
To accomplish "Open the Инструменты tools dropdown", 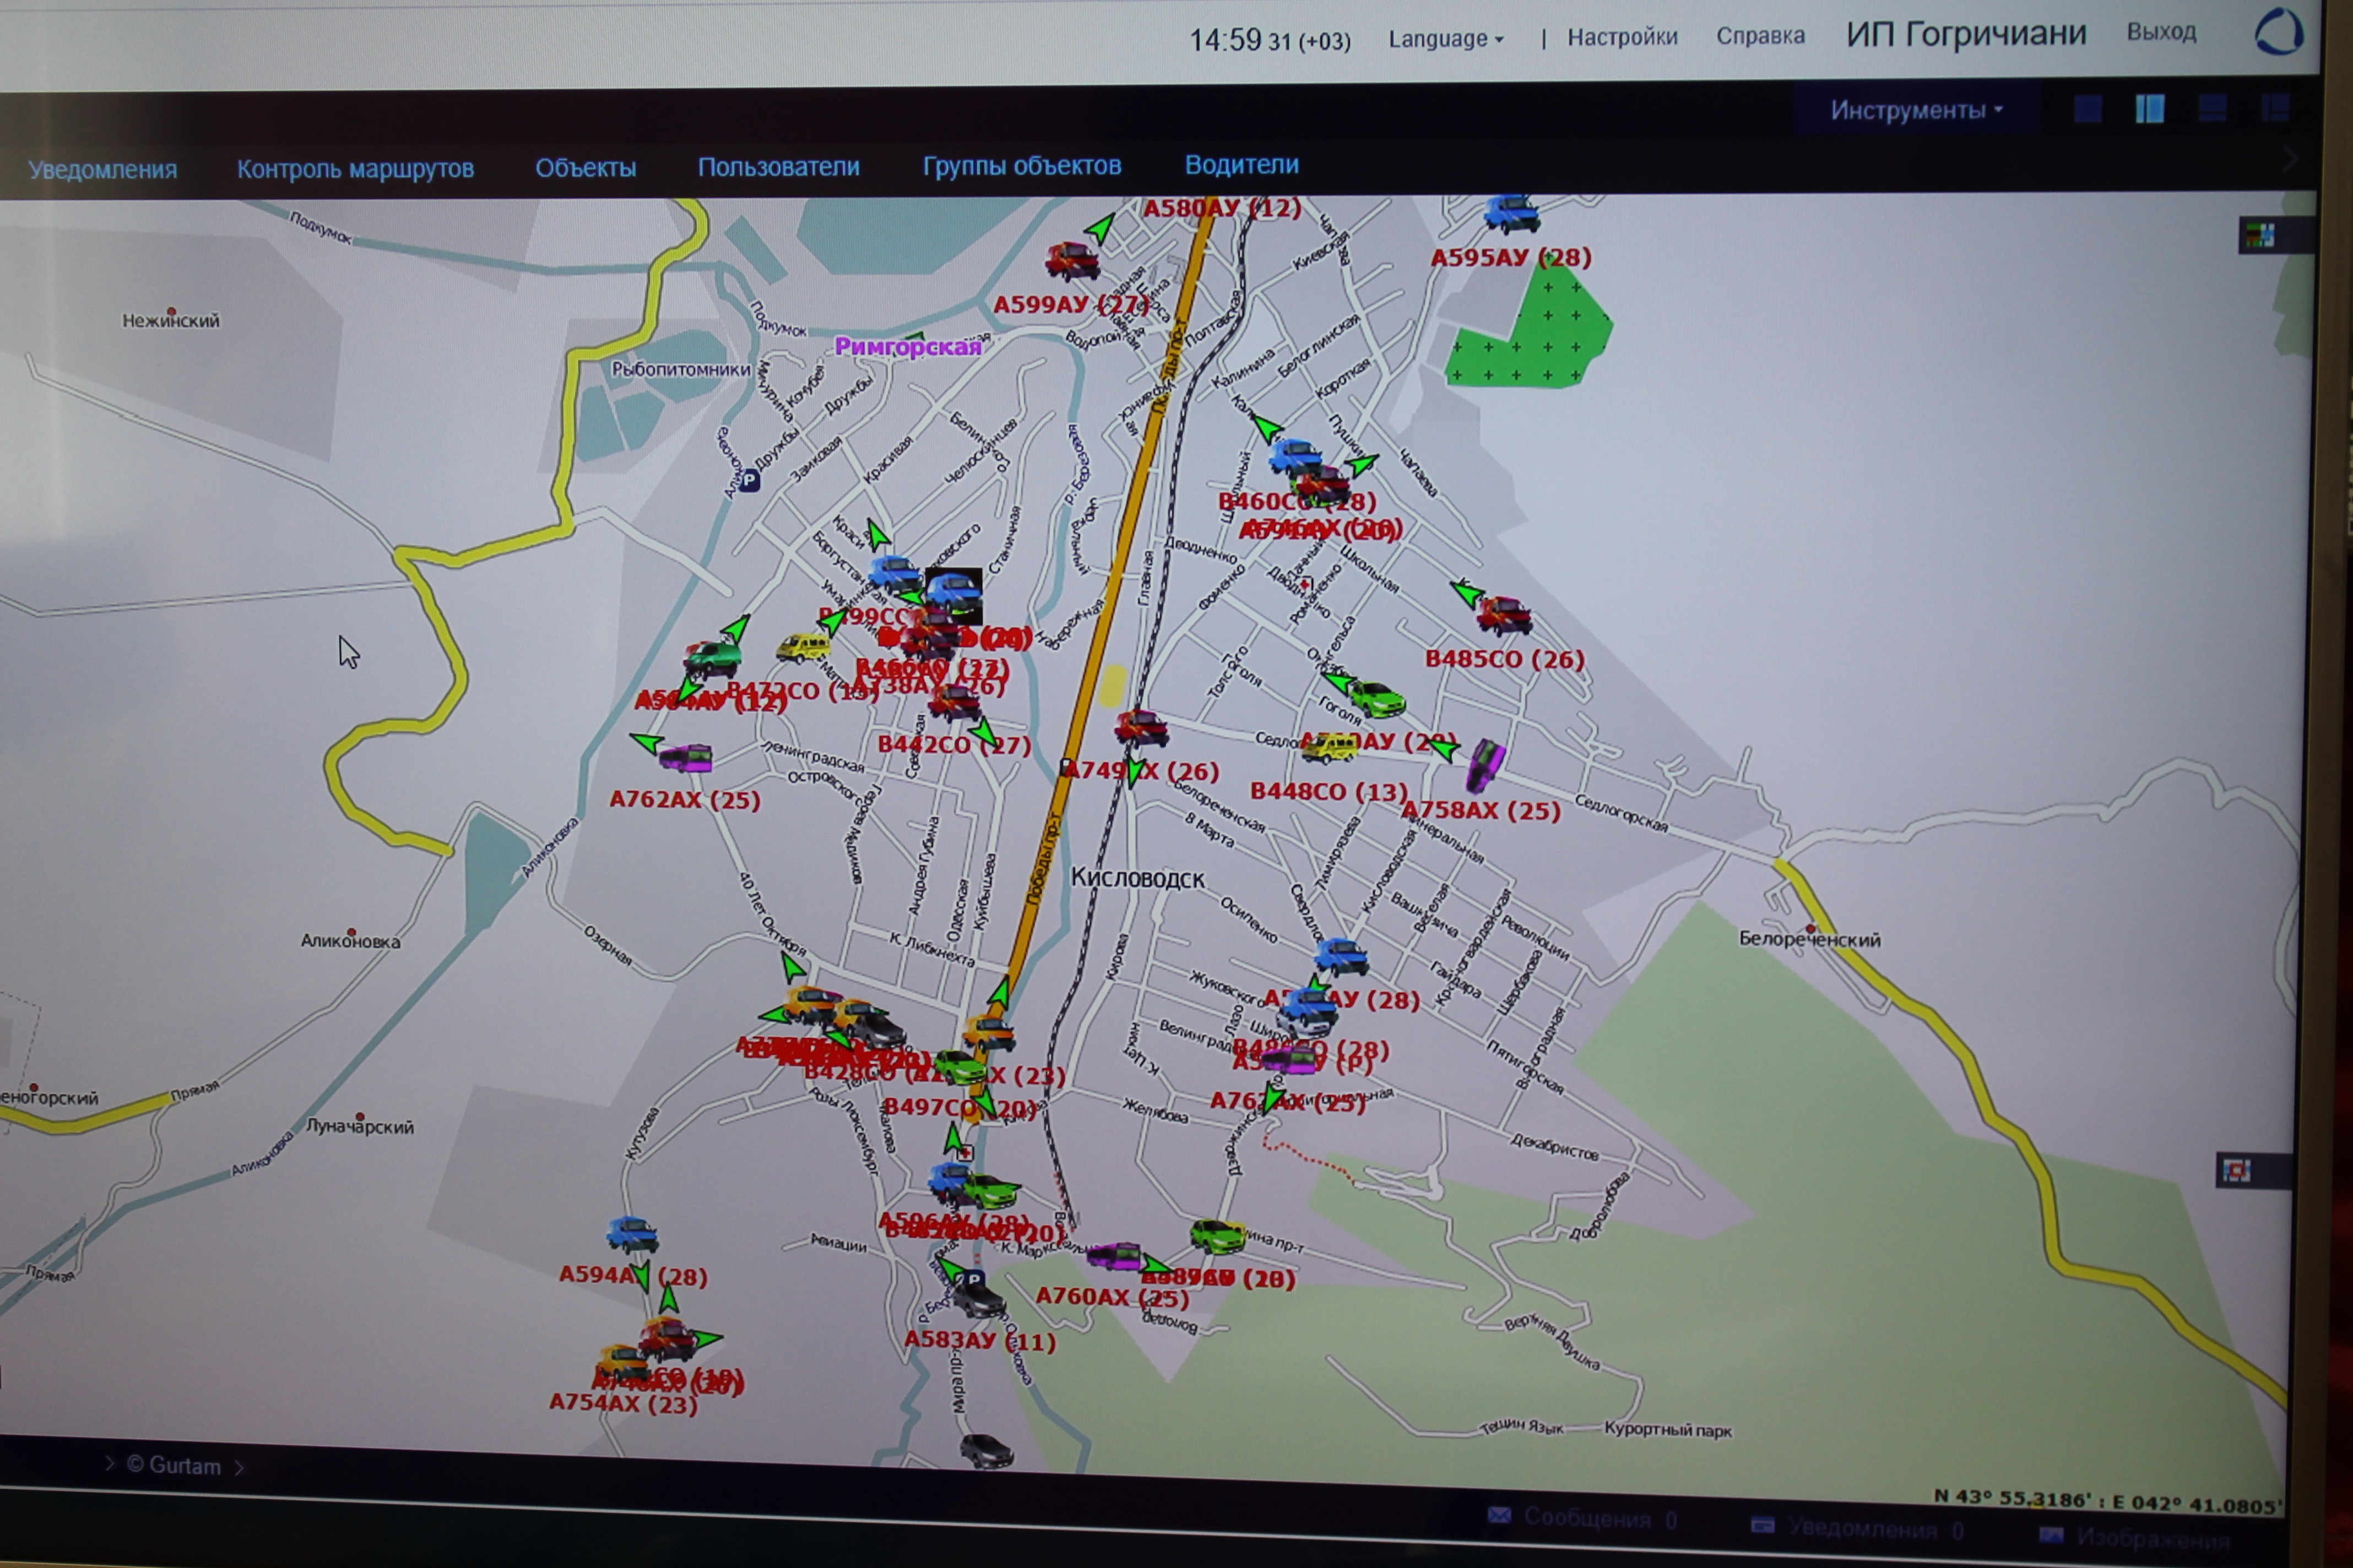I will coord(1916,110).
